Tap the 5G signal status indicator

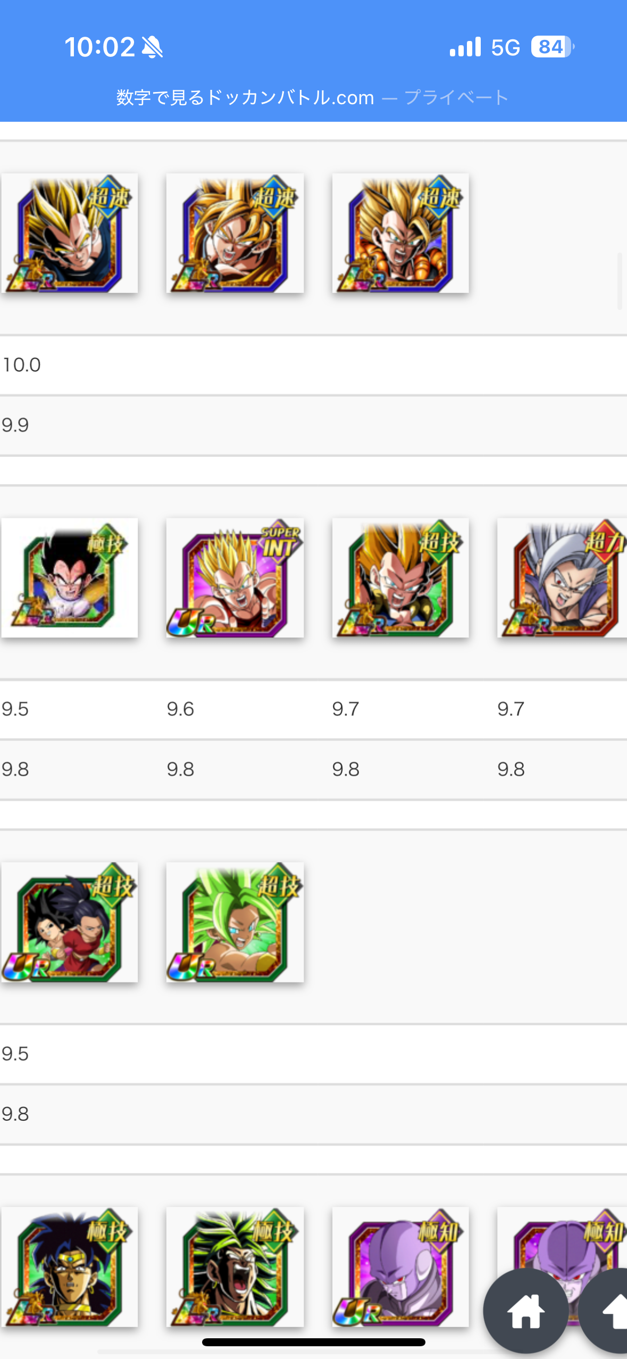[x=505, y=47]
